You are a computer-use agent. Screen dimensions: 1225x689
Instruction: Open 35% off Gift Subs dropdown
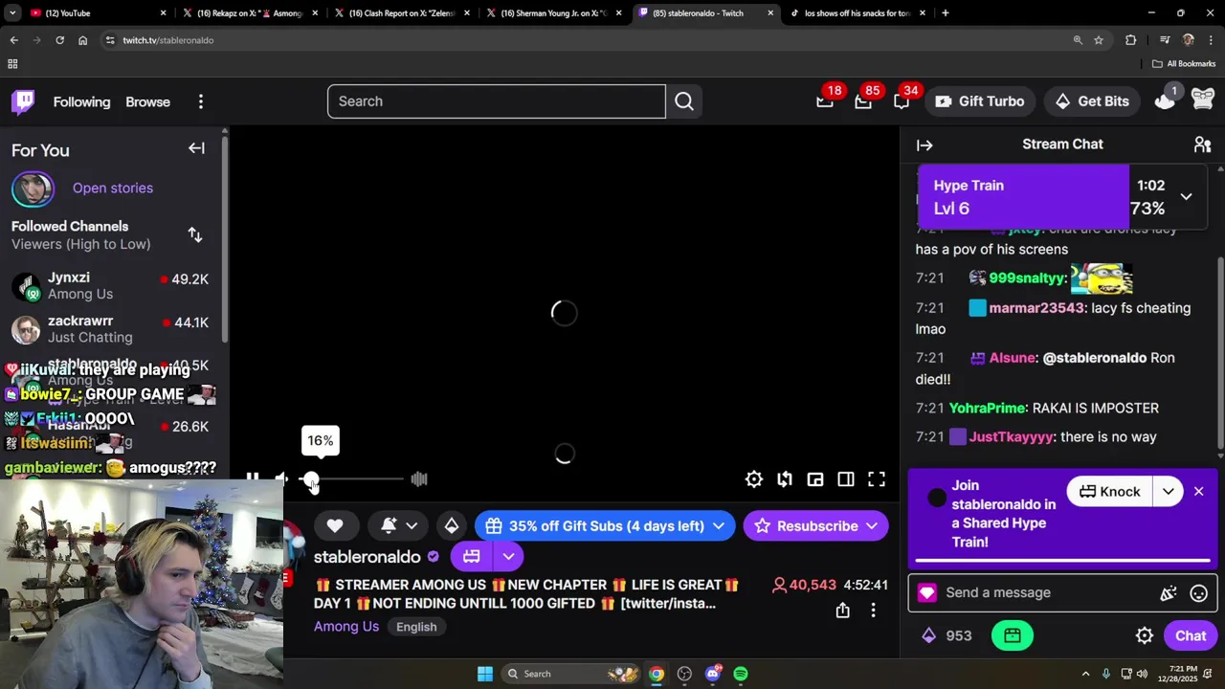pyautogui.click(x=606, y=526)
